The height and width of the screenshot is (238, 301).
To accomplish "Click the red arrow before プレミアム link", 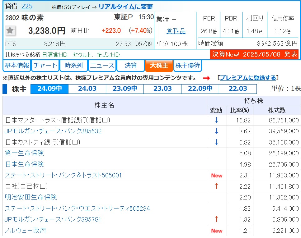I will tap(206, 78).
